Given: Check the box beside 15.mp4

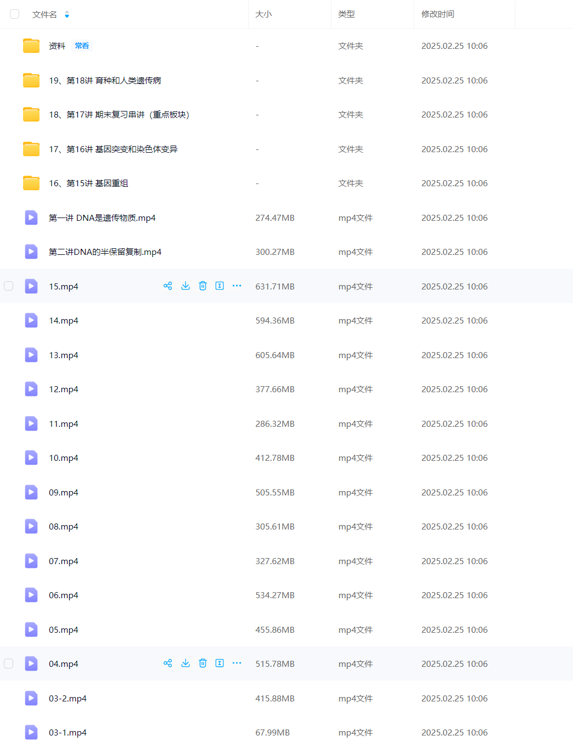Looking at the screenshot, I should coord(9,286).
